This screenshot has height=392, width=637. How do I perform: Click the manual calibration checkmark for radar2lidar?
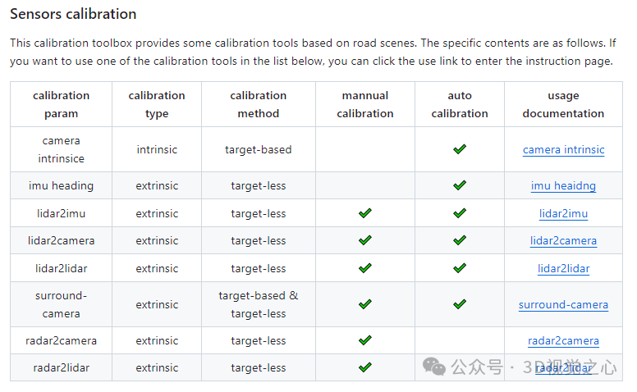click(364, 367)
